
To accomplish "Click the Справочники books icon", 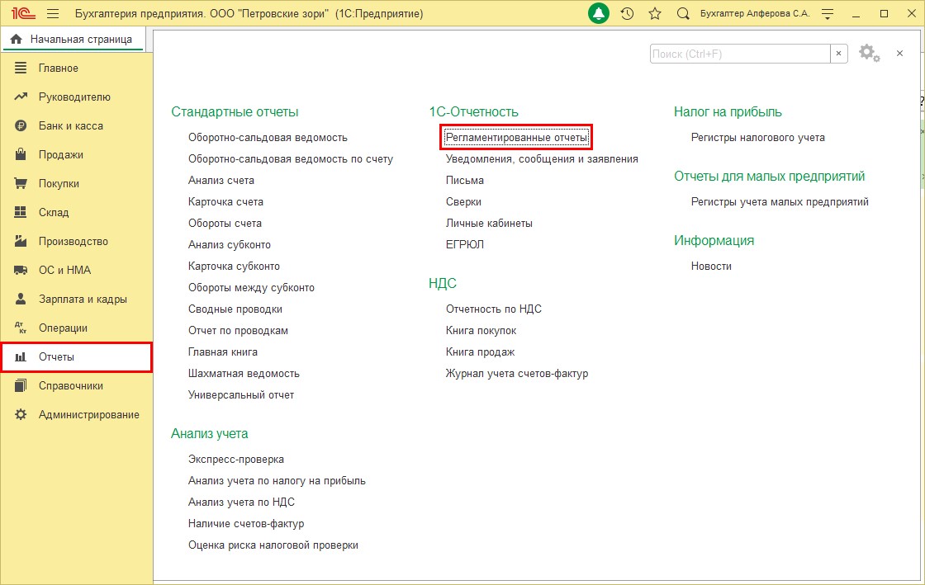I will pos(21,385).
